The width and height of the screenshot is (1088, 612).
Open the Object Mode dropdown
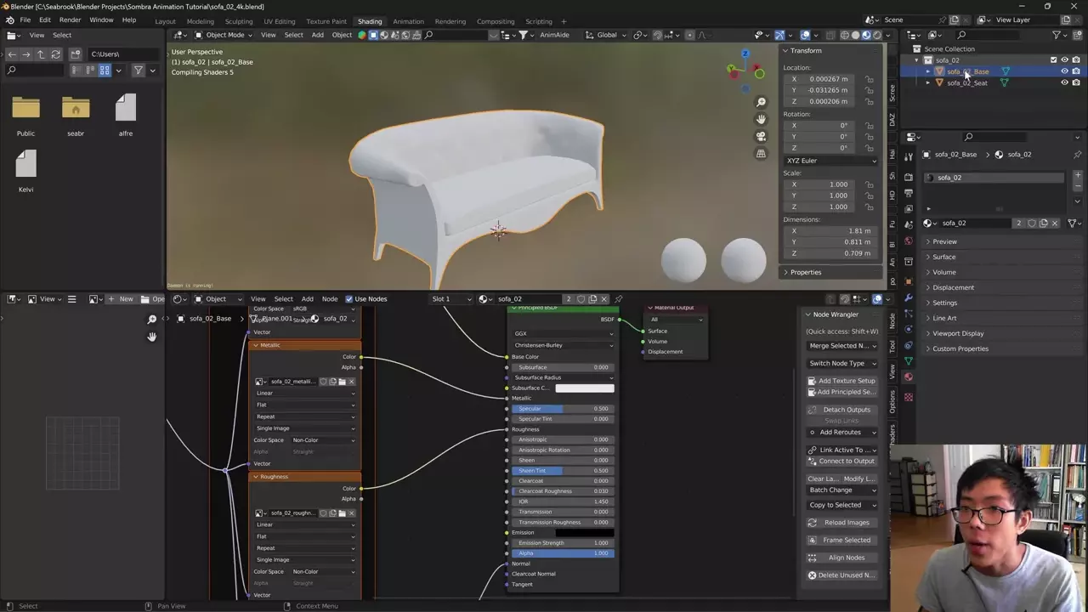pos(224,35)
